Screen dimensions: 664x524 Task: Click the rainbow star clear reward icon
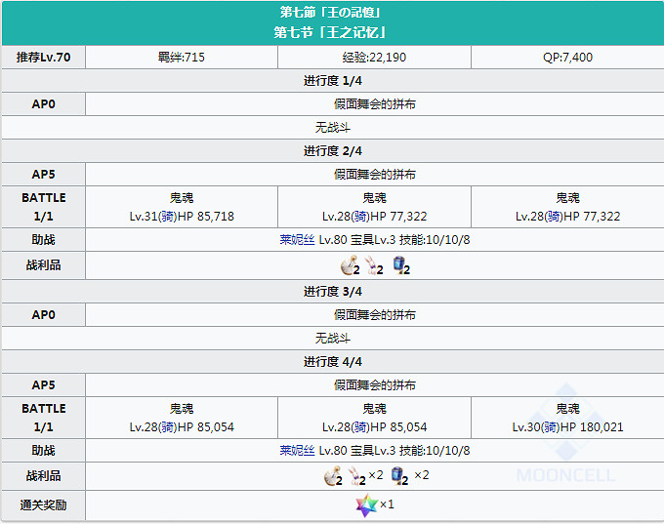coord(365,505)
